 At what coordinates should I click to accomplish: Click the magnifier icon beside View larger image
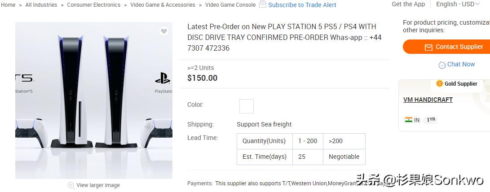[x=71, y=185]
